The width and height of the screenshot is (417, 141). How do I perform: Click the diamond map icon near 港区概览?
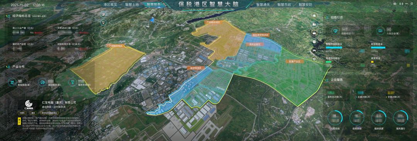click(x=103, y=14)
